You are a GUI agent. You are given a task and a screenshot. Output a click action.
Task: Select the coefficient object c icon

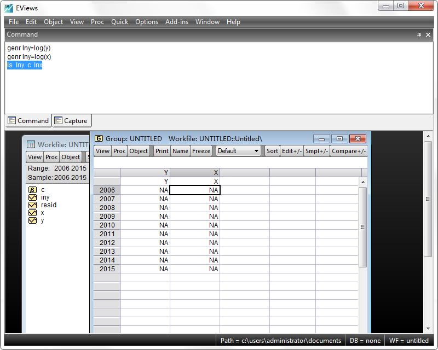coord(32,189)
